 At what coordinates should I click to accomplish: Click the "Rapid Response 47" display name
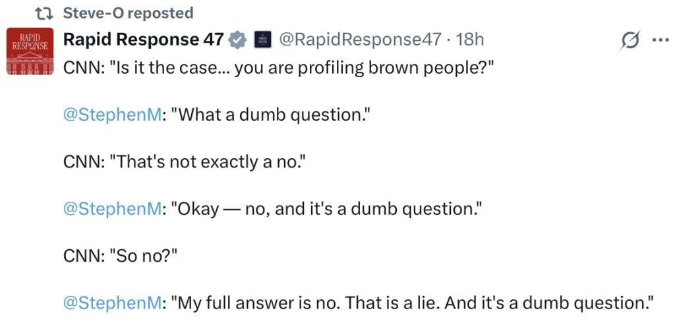point(143,40)
